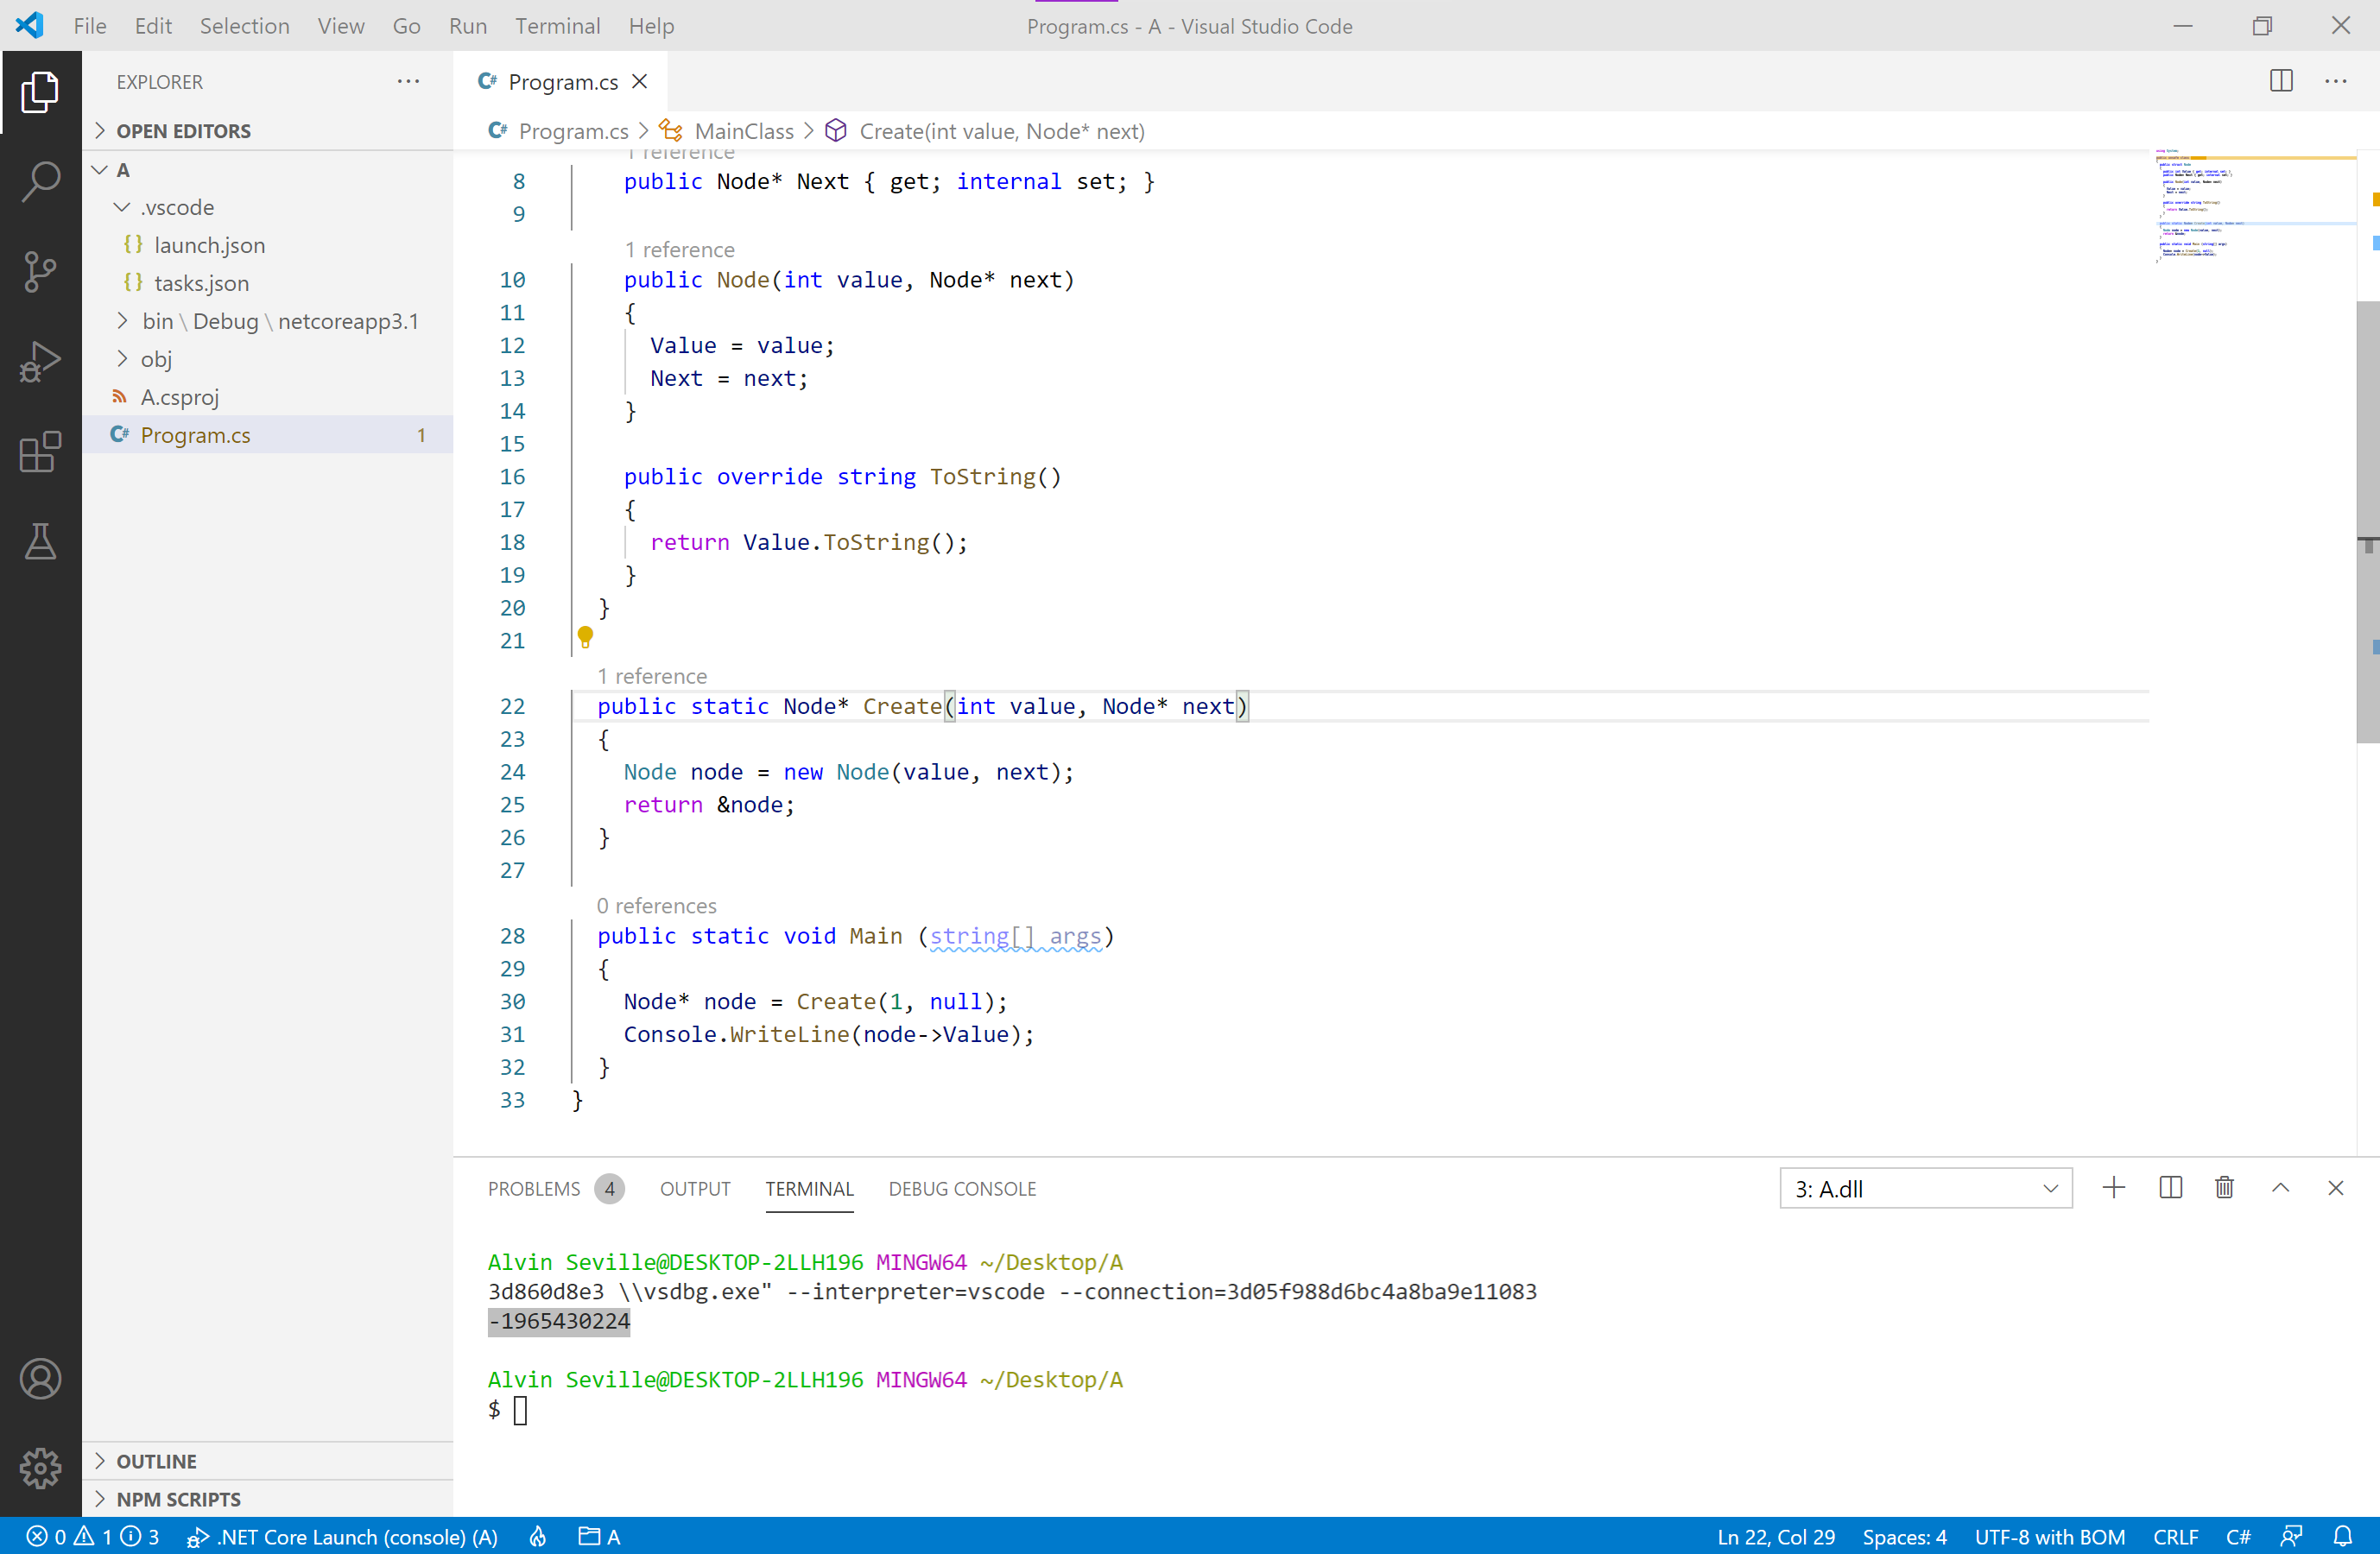Open the Accounts icon above settings

[40, 1378]
